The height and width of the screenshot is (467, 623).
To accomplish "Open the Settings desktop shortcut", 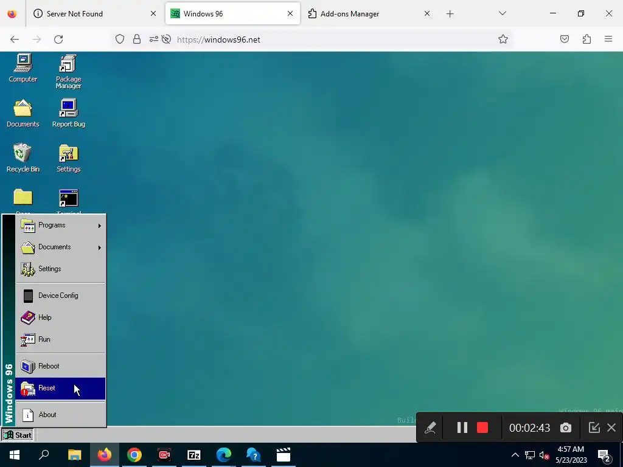I will tap(68, 158).
